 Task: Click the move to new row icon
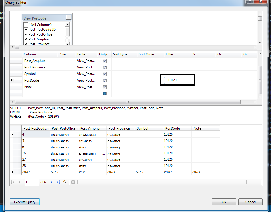click(65, 182)
